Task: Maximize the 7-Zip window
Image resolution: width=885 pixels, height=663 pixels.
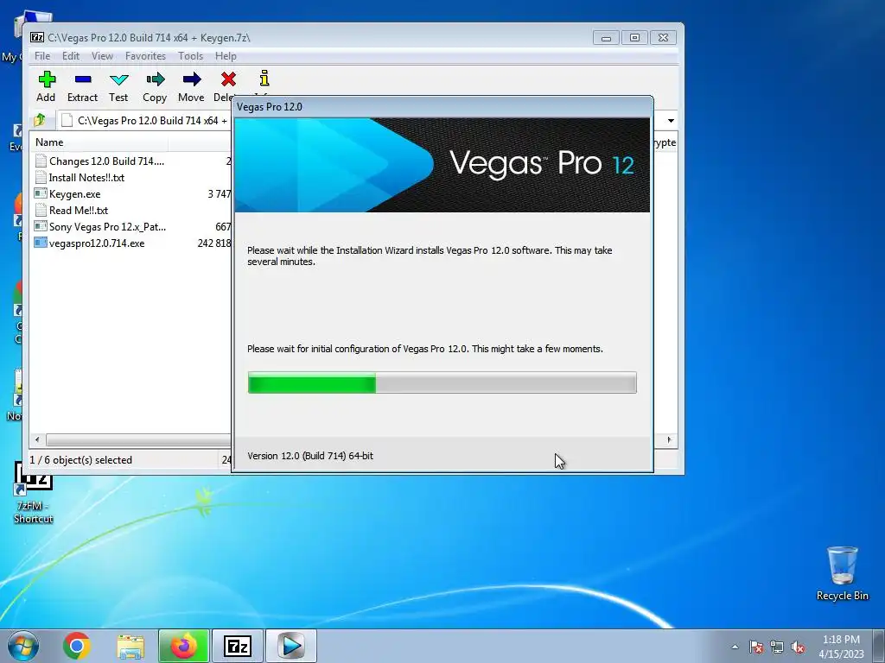Action: [x=634, y=38]
